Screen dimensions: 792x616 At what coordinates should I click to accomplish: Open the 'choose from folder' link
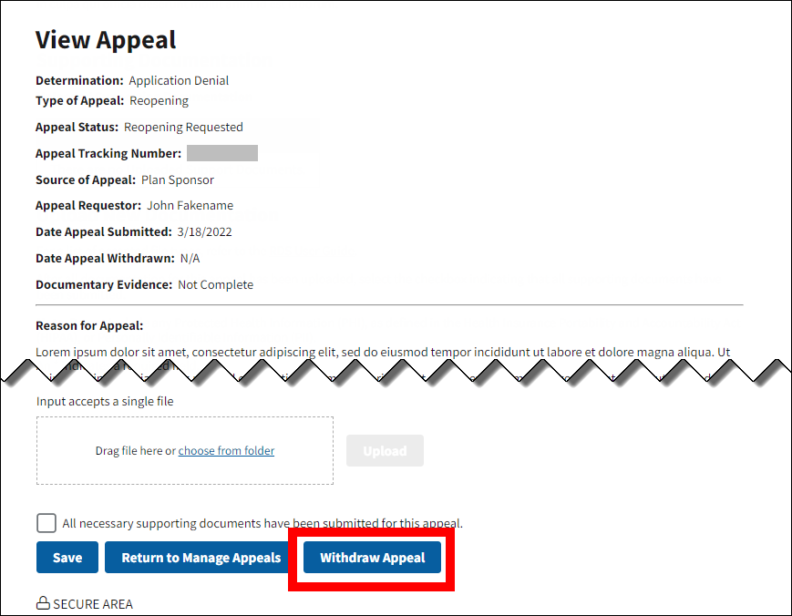tap(226, 451)
